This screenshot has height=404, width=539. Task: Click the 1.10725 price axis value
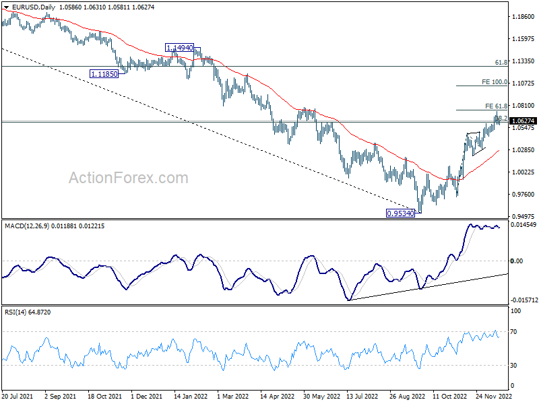tap(524, 83)
